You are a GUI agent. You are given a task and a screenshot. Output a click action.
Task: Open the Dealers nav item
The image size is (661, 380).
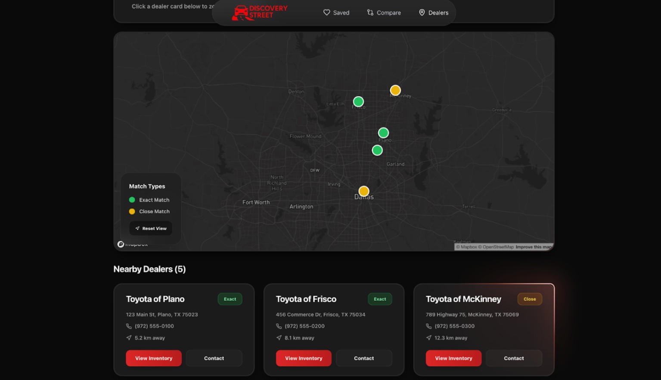(x=434, y=12)
